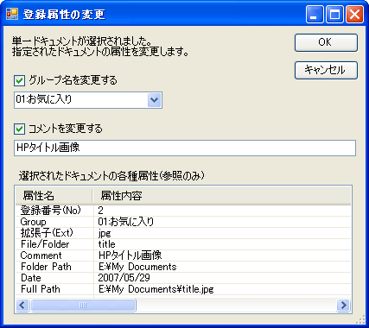Click the Group value 01:お気に入り in the list
This screenshot has height=328, width=369.
pyautogui.click(x=126, y=222)
